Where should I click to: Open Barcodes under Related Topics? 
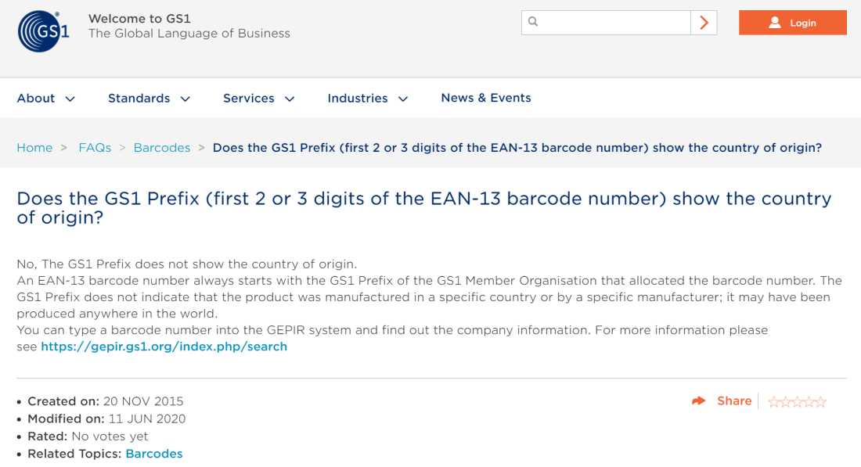pyautogui.click(x=154, y=454)
